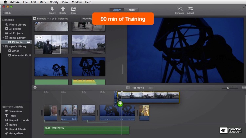Select the yellow-waveform audio clip in browser

click(x=88, y=82)
